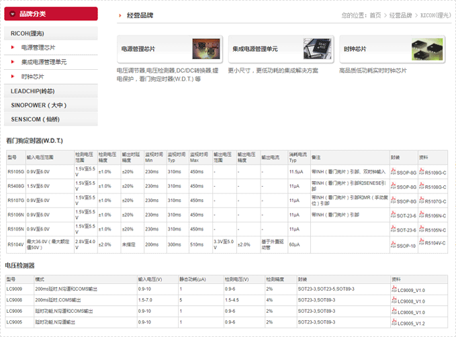Open the LC9005_V1.2 datasheet link
Image resolution: width=456 pixels, height=337 pixels.
(x=411, y=324)
